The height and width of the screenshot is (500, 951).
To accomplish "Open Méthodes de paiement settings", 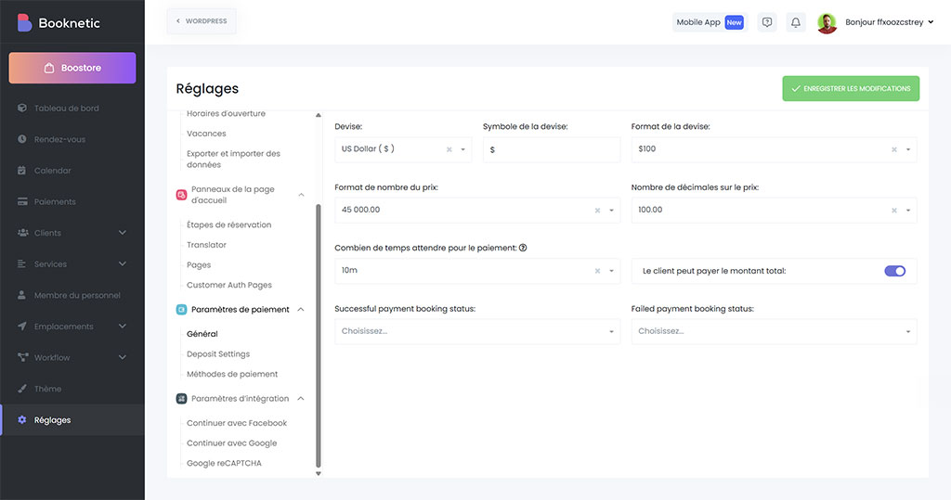I will pos(232,374).
